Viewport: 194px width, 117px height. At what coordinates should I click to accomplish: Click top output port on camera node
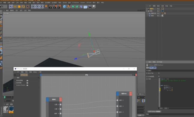(x=61, y=105)
